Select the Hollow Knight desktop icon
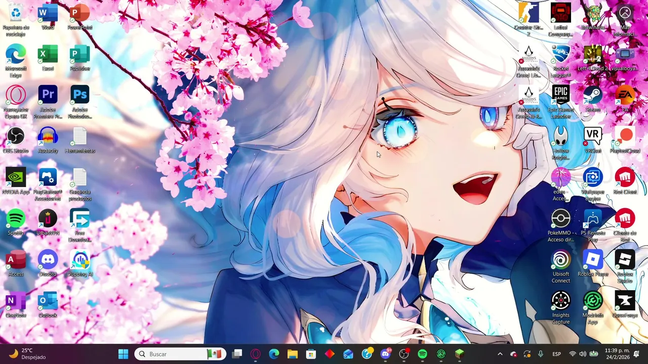648x364 pixels. pos(560,143)
